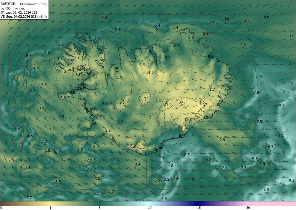Click the map value 4.6
The height and width of the screenshot is (210, 296).
226,18
